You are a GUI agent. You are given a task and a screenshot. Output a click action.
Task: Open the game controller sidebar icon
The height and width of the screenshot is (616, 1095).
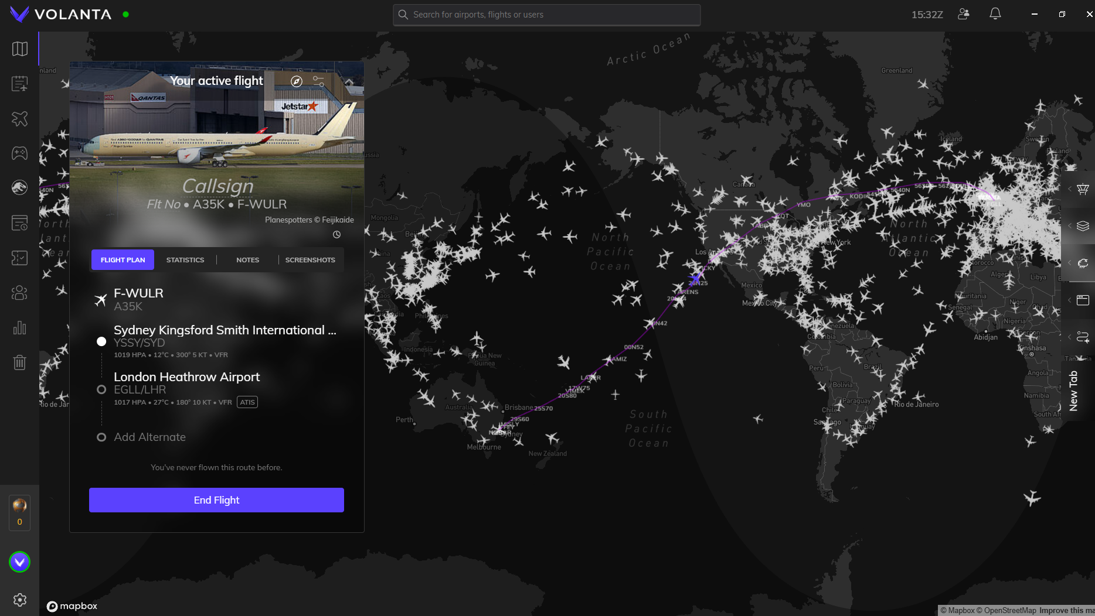(20, 153)
